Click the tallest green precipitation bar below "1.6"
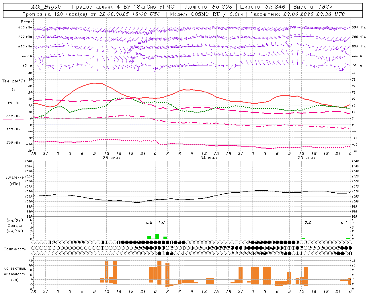This screenshot has width=367, height=294. coord(157,237)
